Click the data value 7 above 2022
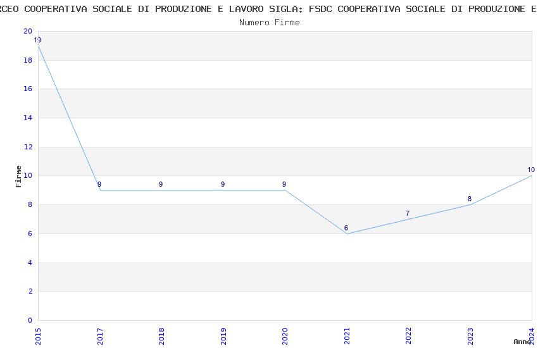Viewport: 538px width, 348px height. click(x=408, y=213)
